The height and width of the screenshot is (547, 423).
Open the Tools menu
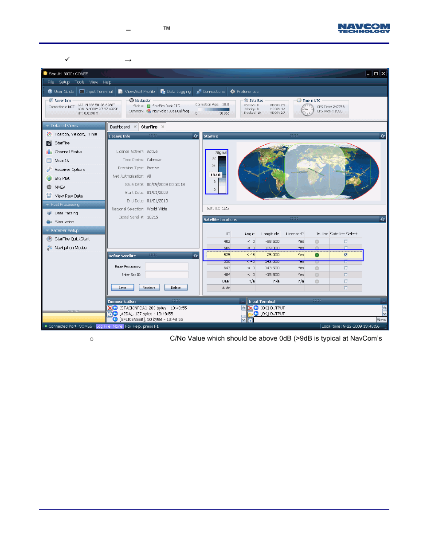pyautogui.click(x=79, y=82)
